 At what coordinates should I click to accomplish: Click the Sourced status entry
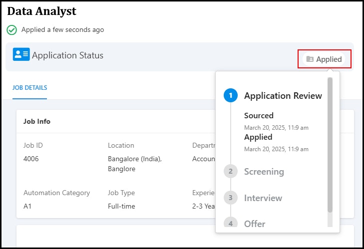tap(259, 116)
